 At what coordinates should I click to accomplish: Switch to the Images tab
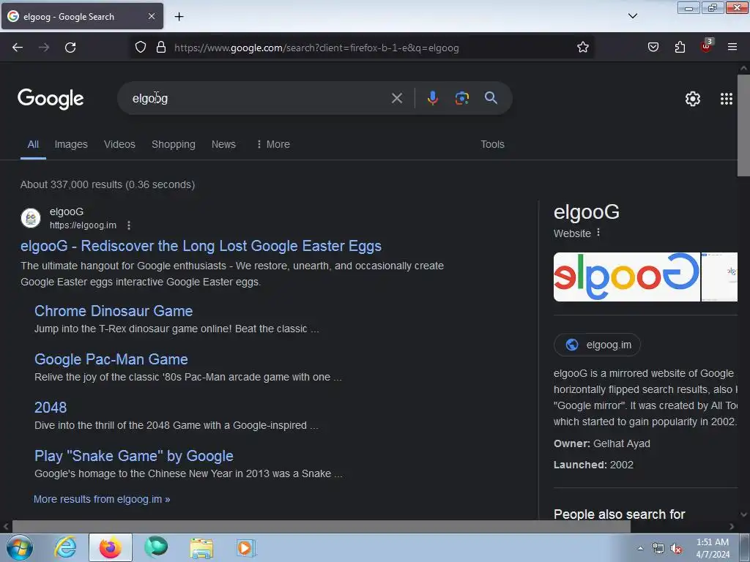pyautogui.click(x=71, y=144)
